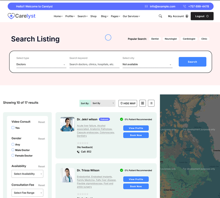Click the call phone icon for Dr. Jekri wilson
The width and height of the screenshot is (220, 198).
[78, 152]
